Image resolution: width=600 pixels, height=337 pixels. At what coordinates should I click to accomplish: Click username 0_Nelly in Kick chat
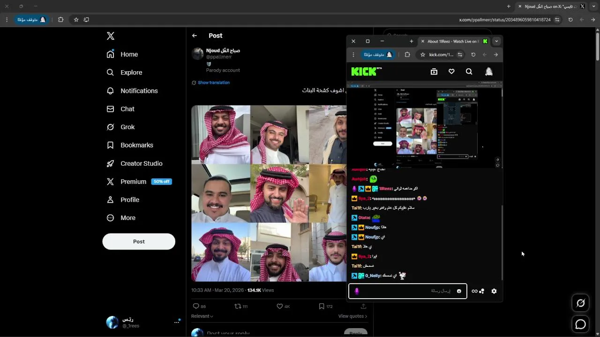point(372,276)
